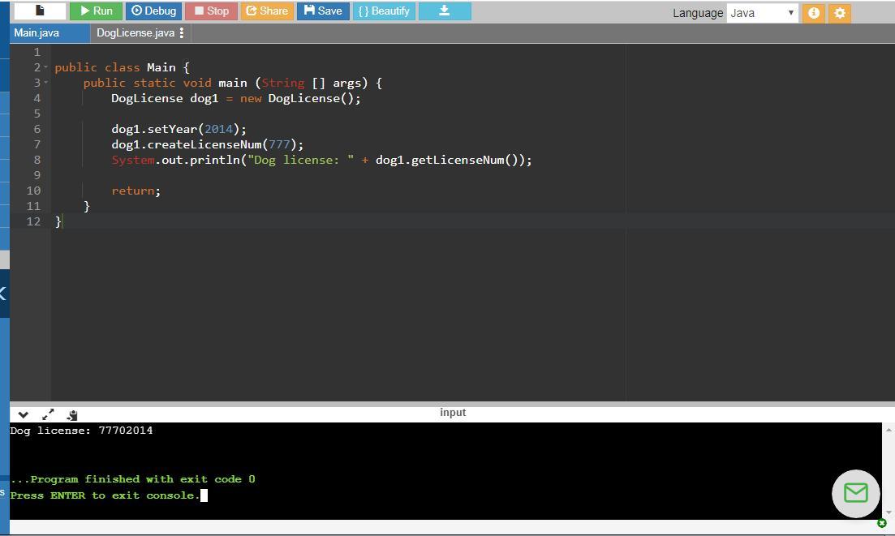Fold the main method at line 3
The image size is (895, 536).
[x=45, y=83]
